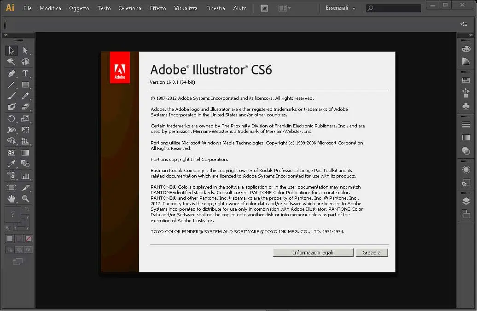Activate the Type tool

25,73
